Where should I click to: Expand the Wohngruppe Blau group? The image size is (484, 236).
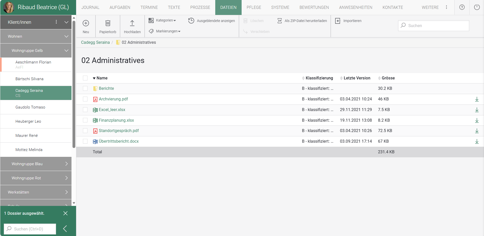(36, 164)
